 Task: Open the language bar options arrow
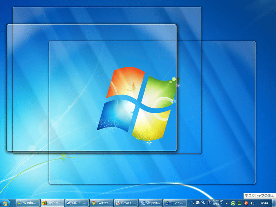click(x=221, y=204)
